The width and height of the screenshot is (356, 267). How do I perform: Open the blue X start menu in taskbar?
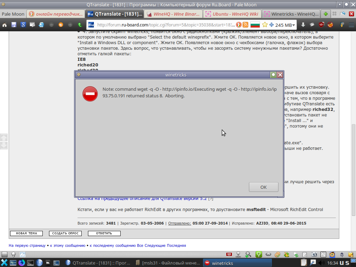click(4, 263)
